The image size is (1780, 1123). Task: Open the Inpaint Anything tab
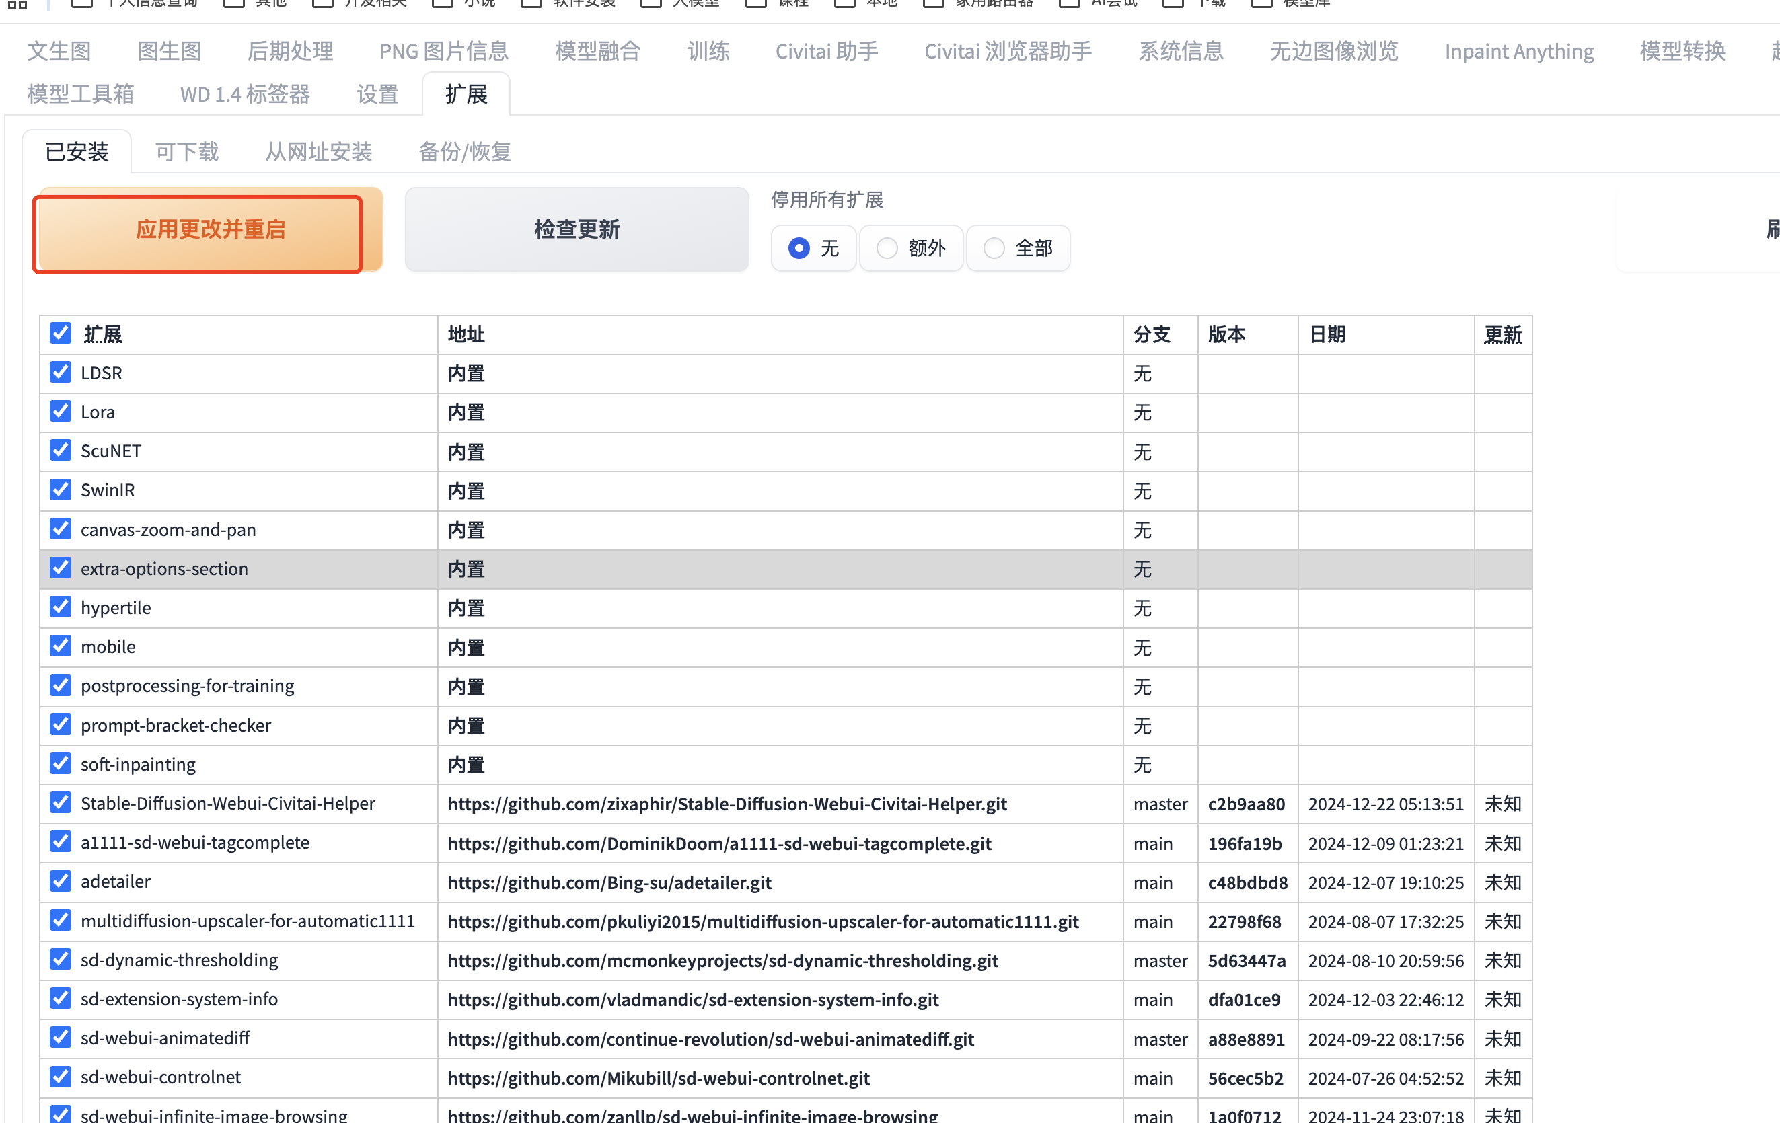coord(1519,51)
